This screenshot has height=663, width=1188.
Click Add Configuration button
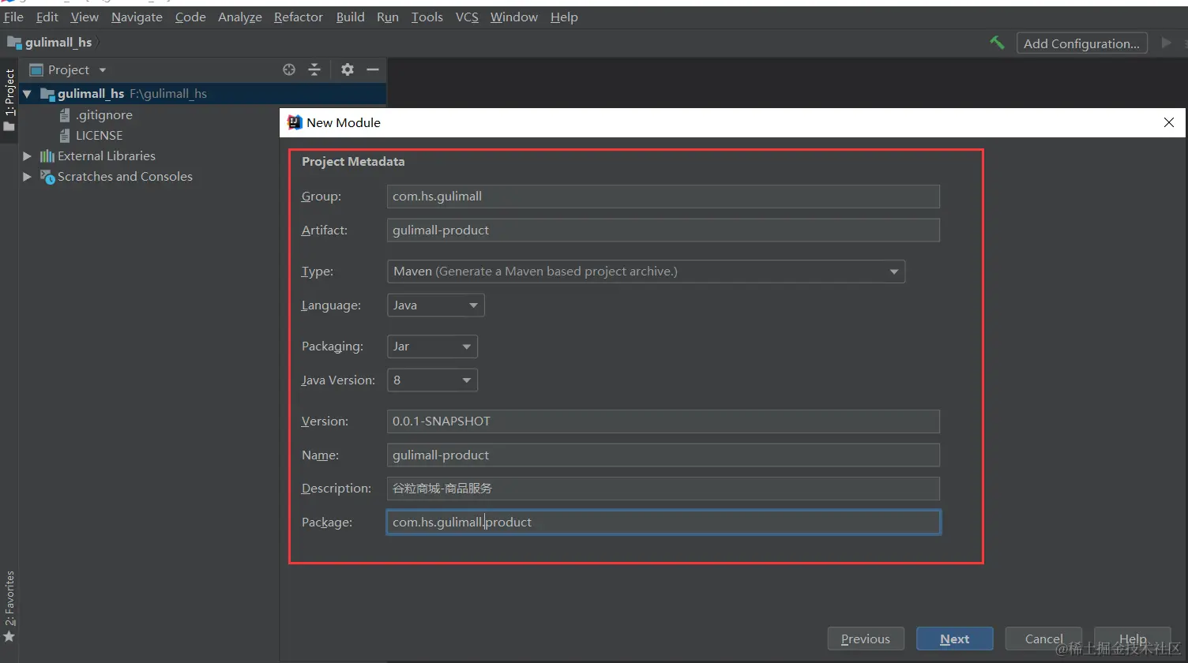point(1081,43)
